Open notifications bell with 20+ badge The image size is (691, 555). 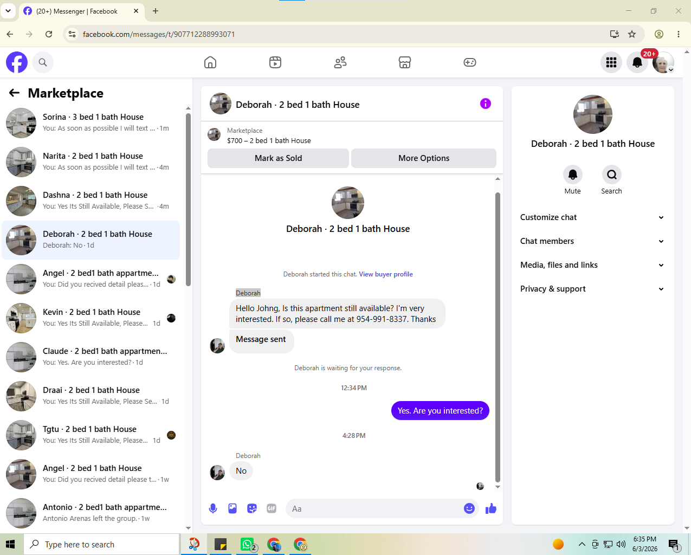pos(637,62)
